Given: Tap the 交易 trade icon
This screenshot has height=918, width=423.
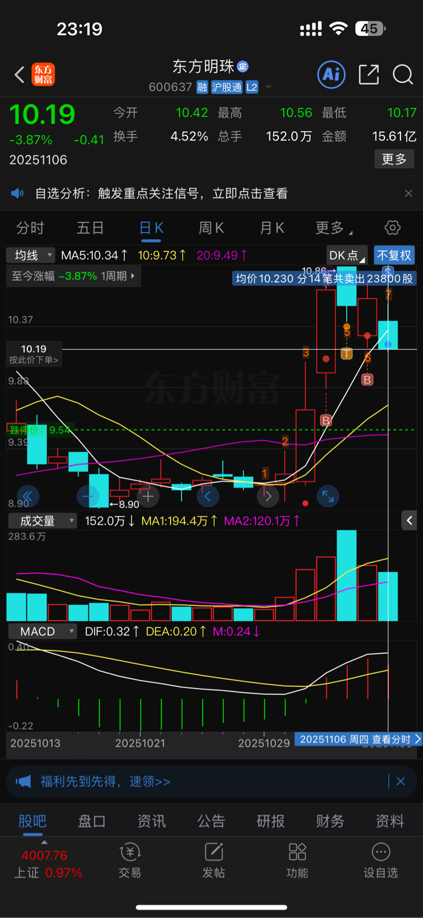Looking at the screenshot, I should tap(130, 860).
